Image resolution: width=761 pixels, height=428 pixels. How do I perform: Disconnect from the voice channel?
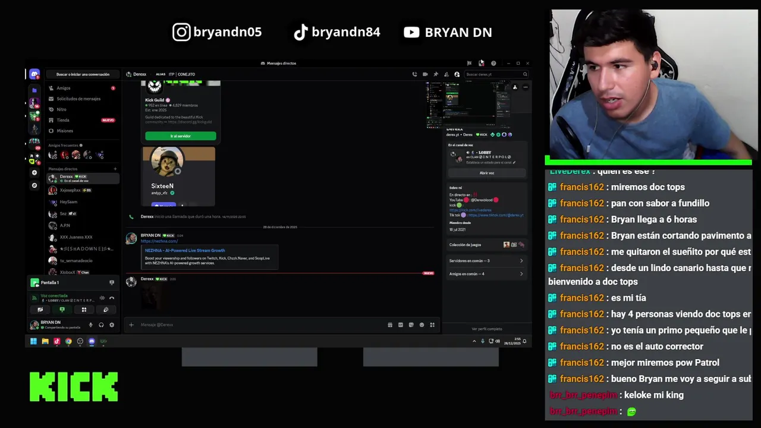pos(111,298)
